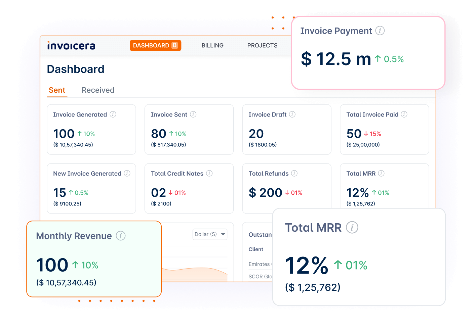The image size is (476, 327).
Task: Click the $ 200 Total Refunds value
Action: (x=265, y=193)
